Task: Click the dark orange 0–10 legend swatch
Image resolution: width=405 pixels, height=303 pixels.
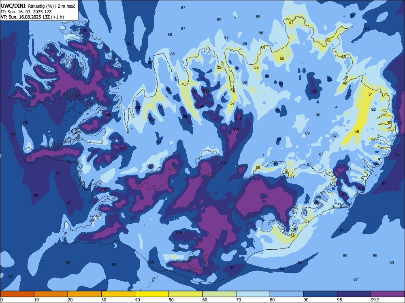Action: (17, 294)
